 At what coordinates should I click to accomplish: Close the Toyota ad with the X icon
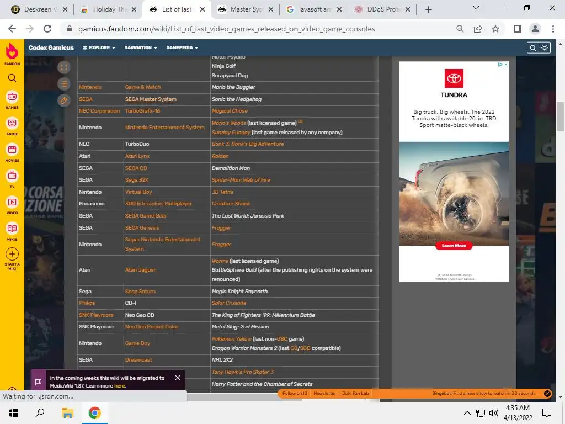tap(506, 65)
